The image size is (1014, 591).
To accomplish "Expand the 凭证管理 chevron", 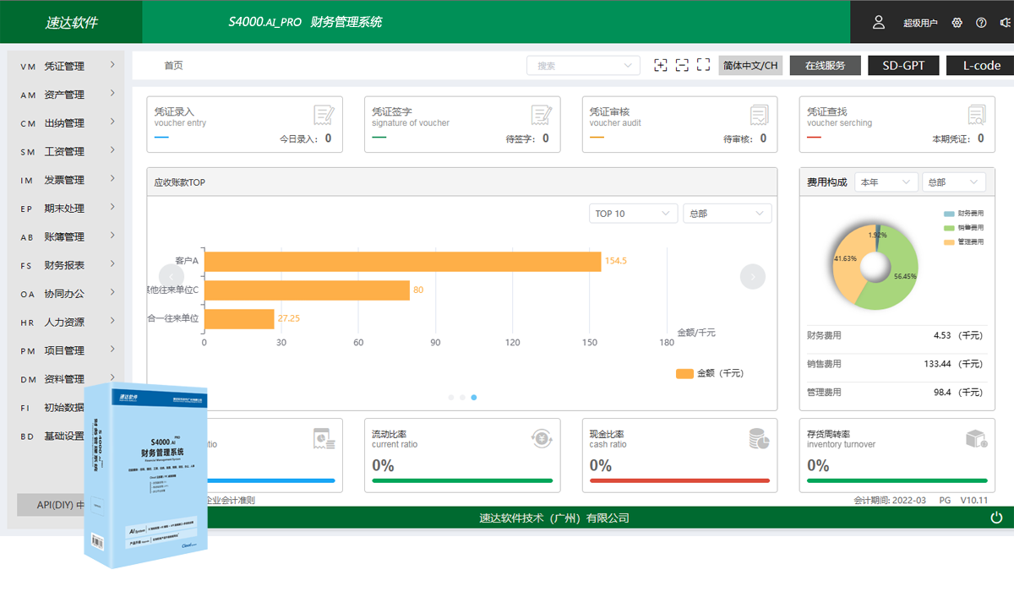I will click(x=112, y=65).
